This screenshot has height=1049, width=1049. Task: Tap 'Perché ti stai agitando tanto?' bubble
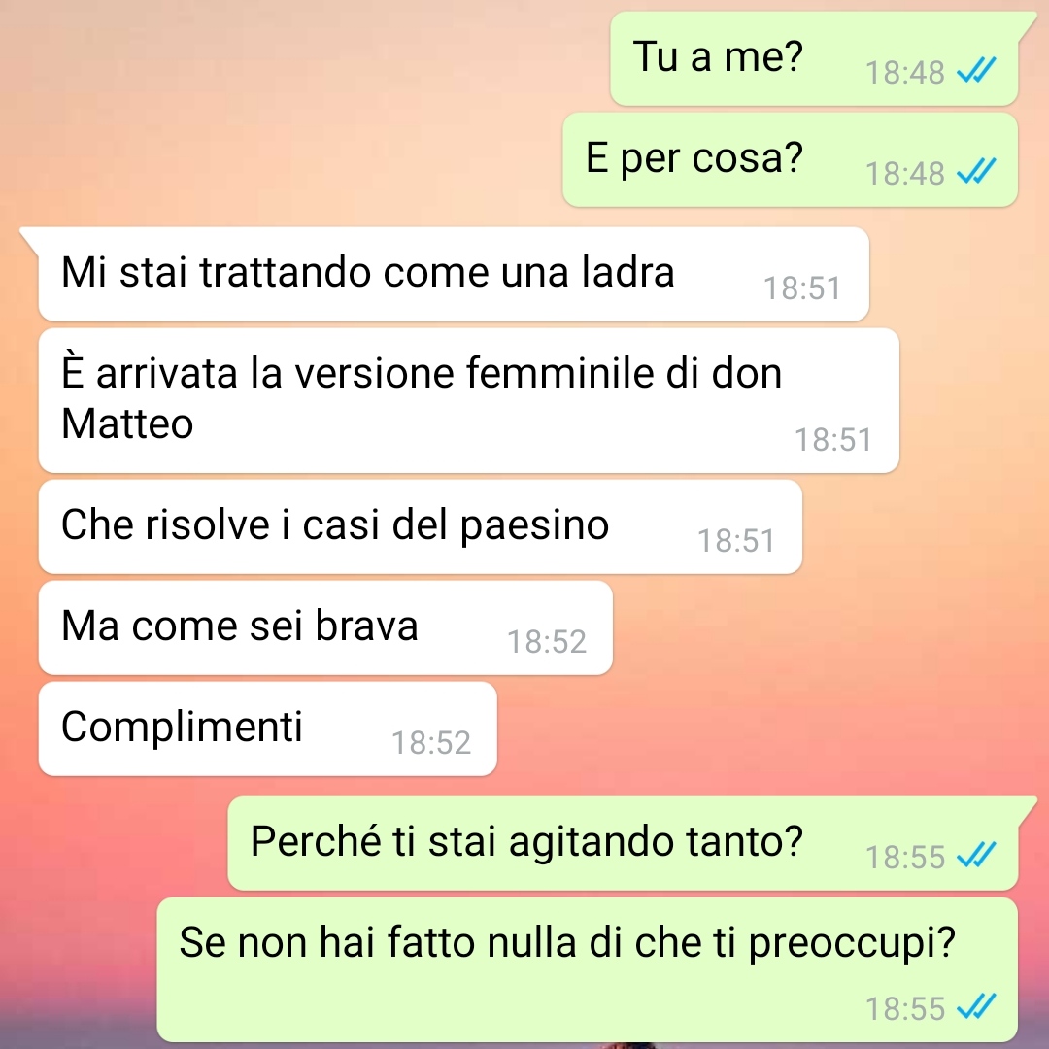coord(623,844)
